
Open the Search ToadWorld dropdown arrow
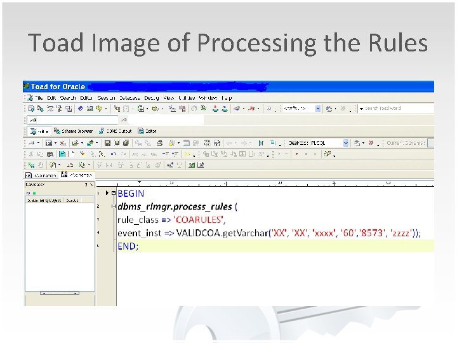(x=361, y=109)
